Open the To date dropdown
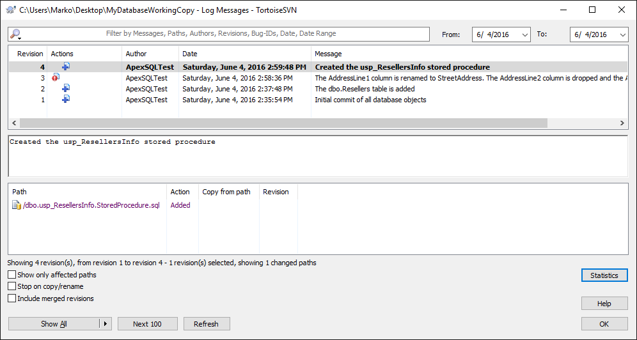 click(622, 35)
